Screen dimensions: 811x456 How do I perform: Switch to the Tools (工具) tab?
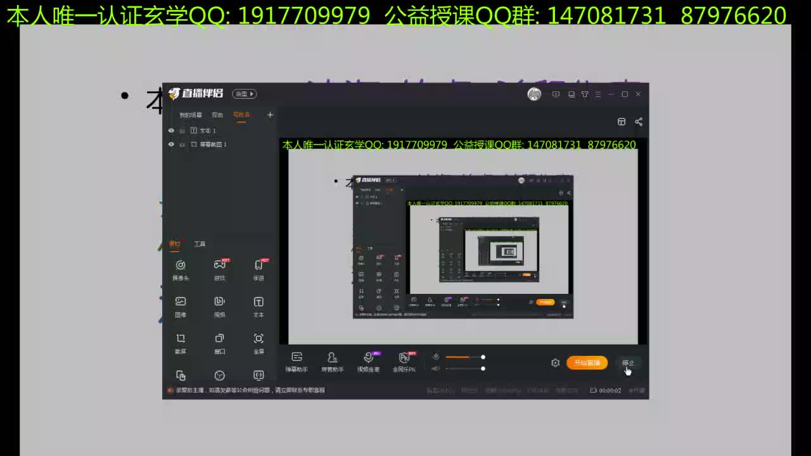pos(200,244)
